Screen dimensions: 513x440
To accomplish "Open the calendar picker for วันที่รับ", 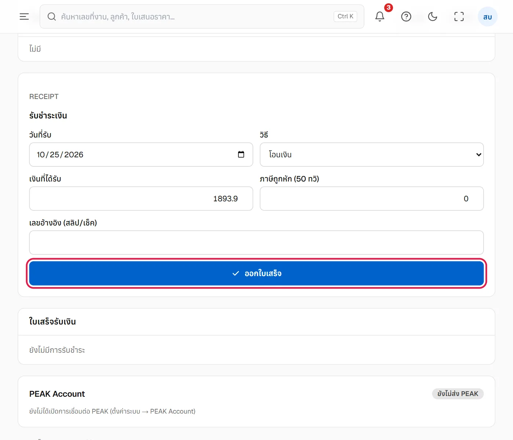I will coord(241,154).
